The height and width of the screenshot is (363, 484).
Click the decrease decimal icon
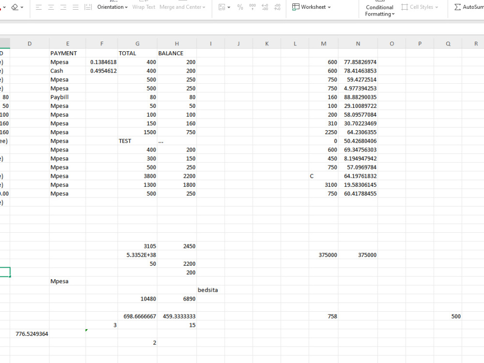click(277, 7)
